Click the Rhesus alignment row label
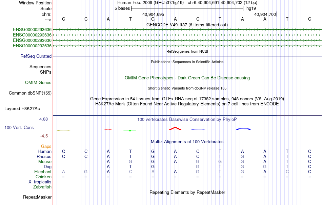Screen dimensions: 322x205 44,156
